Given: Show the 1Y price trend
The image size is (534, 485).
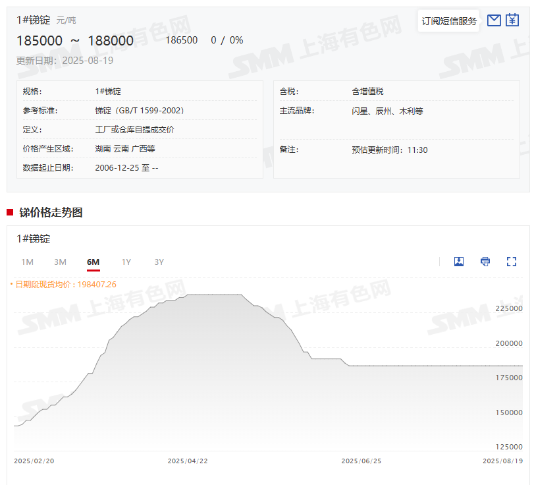Looking at the screenshot, I should point(126,262).
